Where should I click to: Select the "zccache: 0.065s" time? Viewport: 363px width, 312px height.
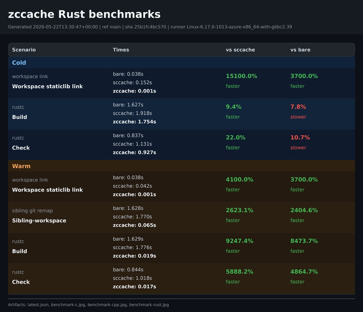(x=134, y=225)
